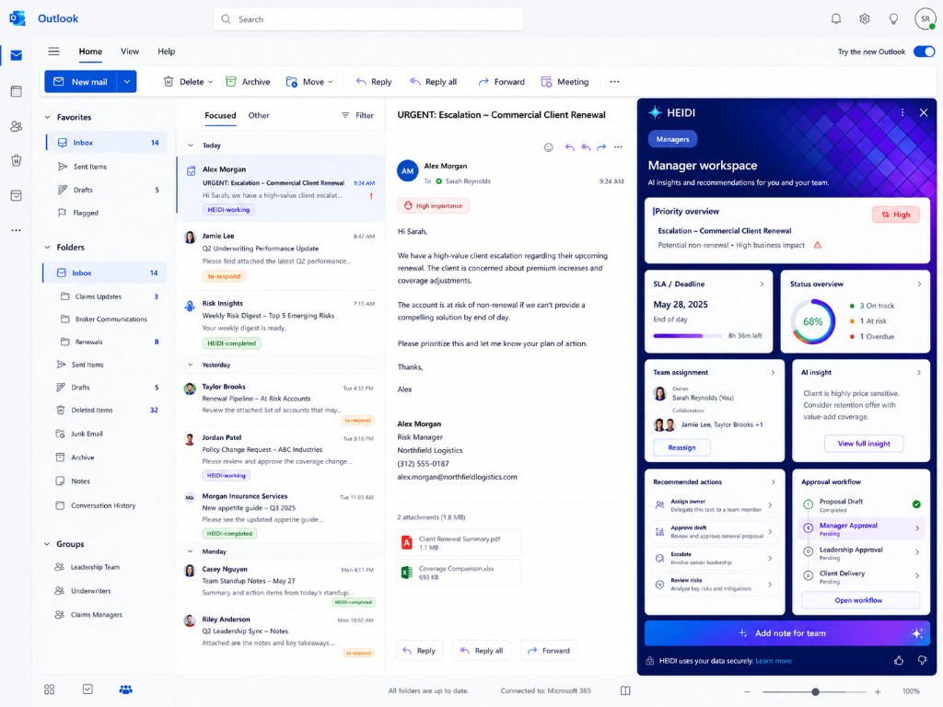943x707 pixels.
Task: Open the Teams icon in bottom bar
Action: pos(125,690)
